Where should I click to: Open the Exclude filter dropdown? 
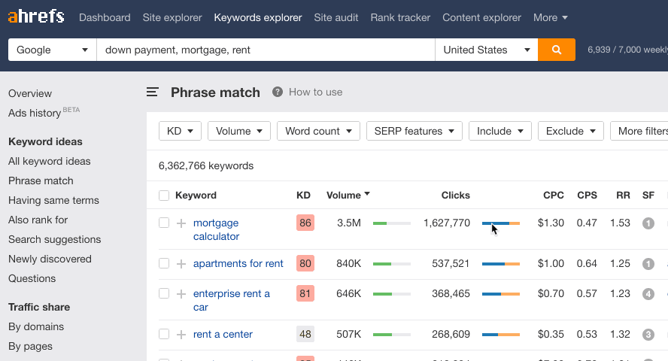(571, 131)
